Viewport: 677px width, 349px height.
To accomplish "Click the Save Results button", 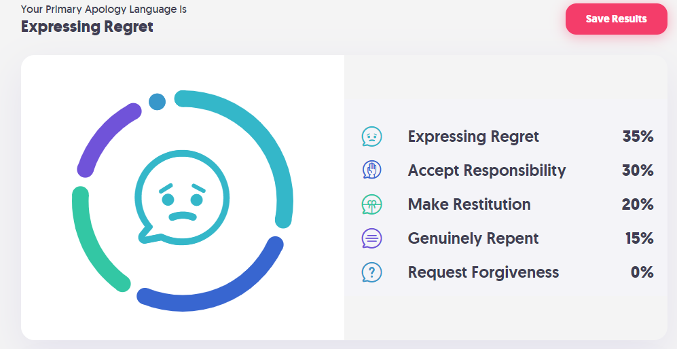I will pyautogui.click(x=616, y=19).
